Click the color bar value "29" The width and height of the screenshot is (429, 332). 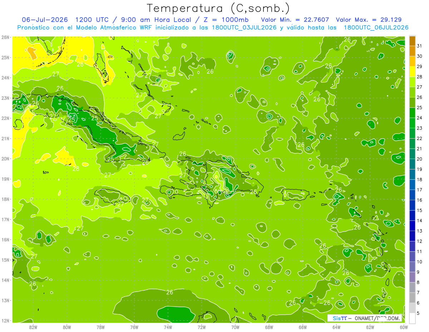click(x=419, y=67)
